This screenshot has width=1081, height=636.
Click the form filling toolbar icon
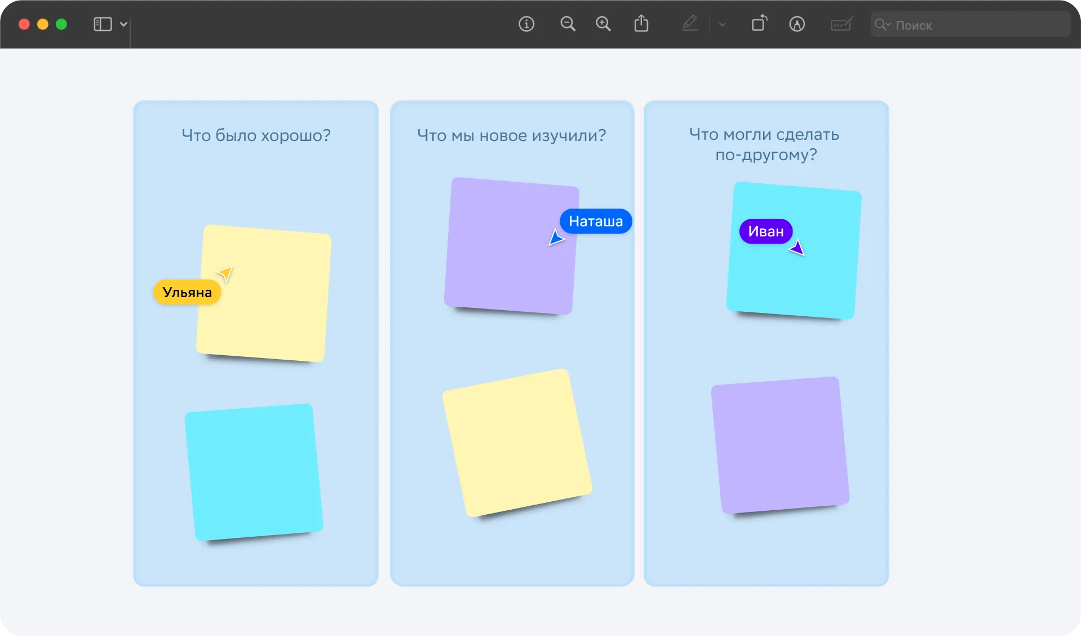point(841,24)
